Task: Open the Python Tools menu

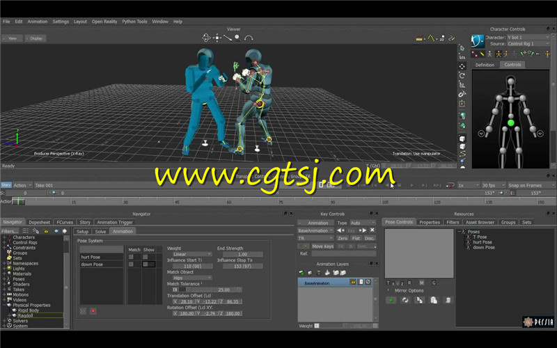Action: 134,22
